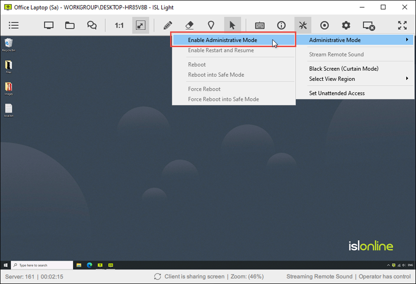
Task: Open the on-screen keyboard sender
Action: [x=259, y=25]
